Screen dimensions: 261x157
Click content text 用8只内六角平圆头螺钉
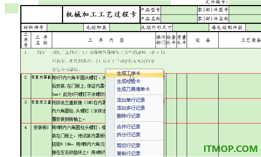coord(75,78)
